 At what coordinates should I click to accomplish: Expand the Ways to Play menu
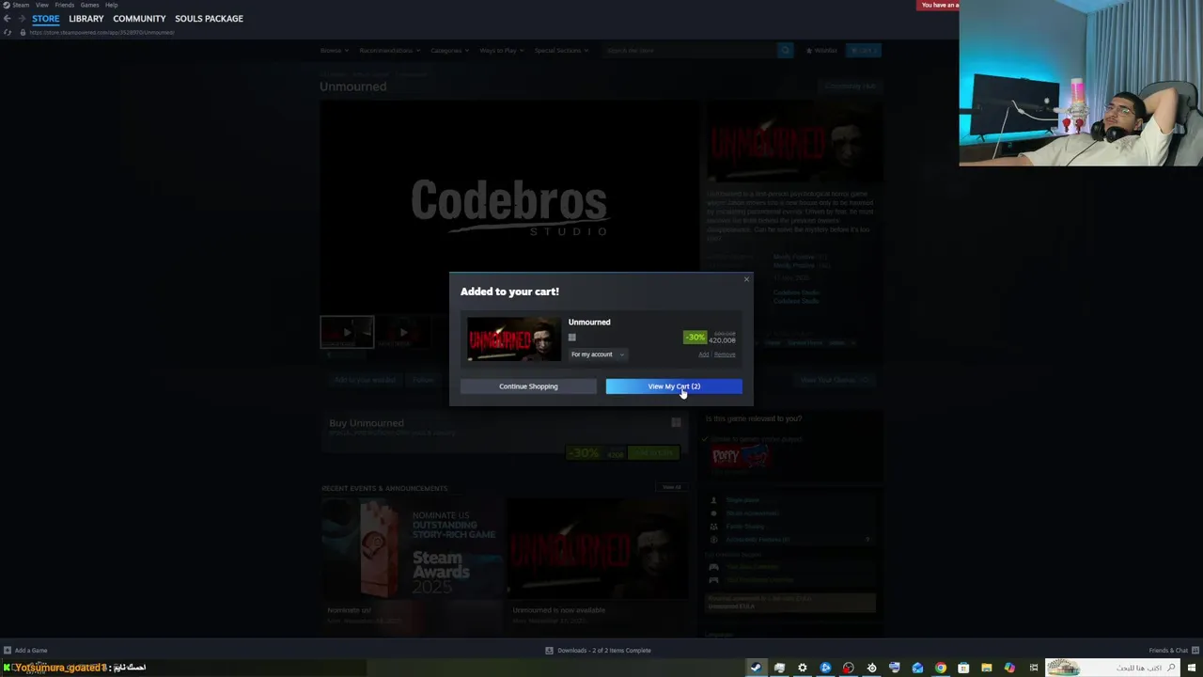click(x=502, y=50)
